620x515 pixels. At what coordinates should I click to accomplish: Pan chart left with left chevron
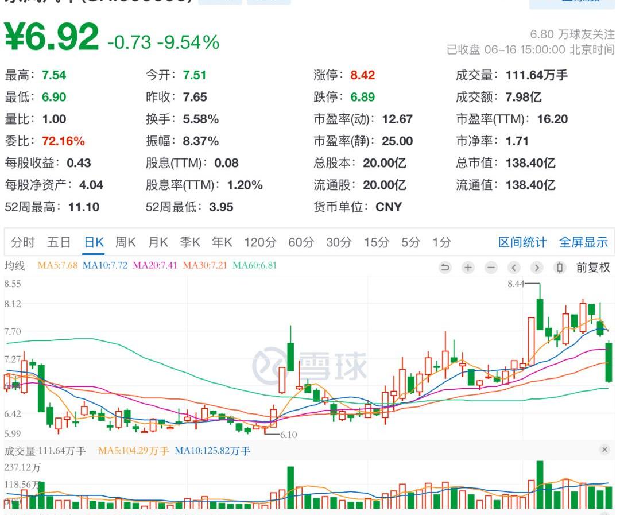click(514, 268)
